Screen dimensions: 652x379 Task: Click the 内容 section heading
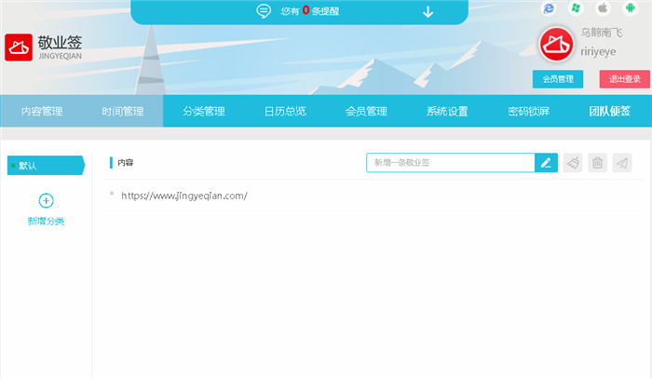pyautogui.click(x=125, y=162)
